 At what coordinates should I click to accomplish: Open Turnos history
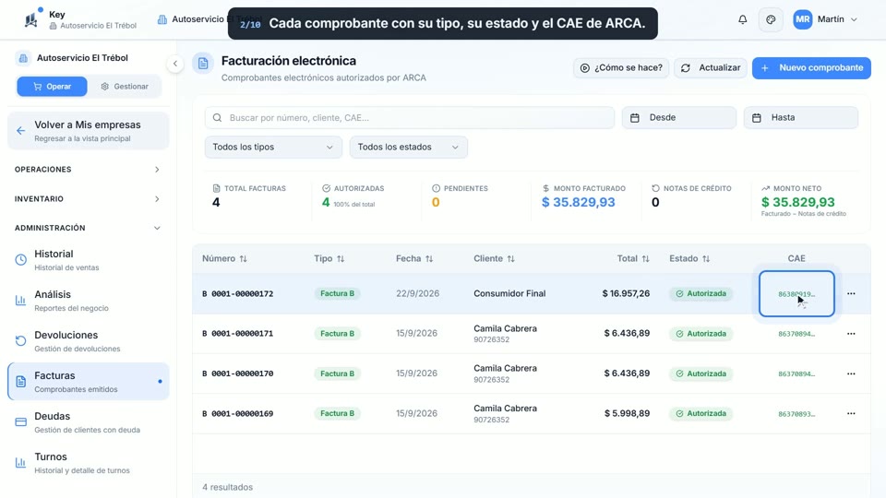click(89, 463)
